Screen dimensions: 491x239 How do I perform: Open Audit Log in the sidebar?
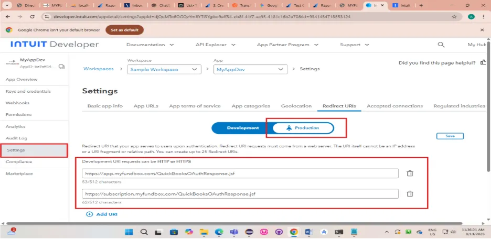(x=16, y=138)
